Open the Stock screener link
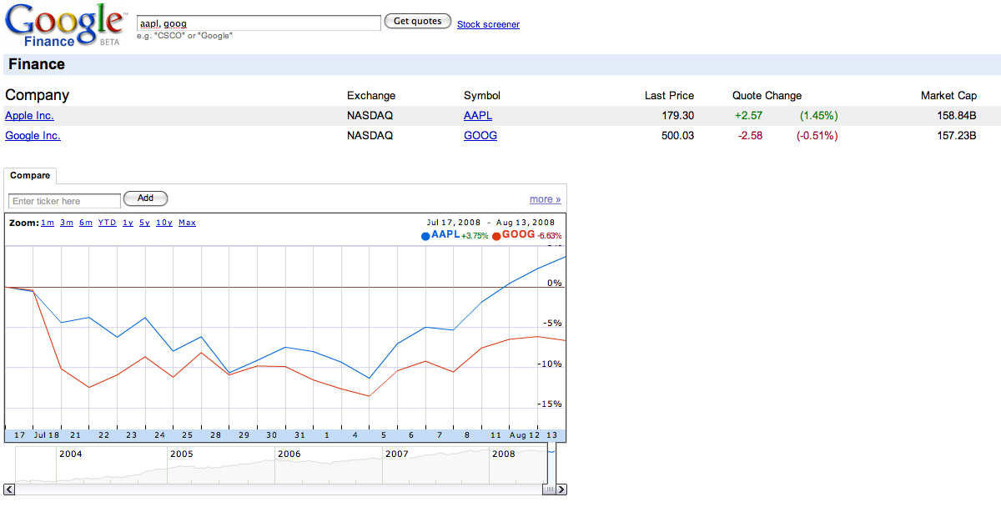The width and height of the screenshot is (1001, 512). [488, 24]
